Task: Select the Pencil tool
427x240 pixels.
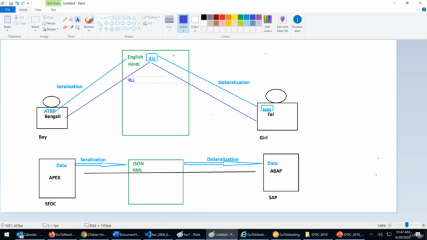Action: [x=65, y=19]
